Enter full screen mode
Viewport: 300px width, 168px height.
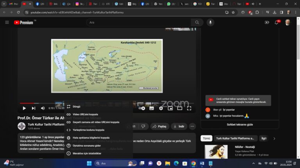(189, 108)
